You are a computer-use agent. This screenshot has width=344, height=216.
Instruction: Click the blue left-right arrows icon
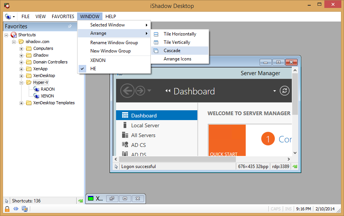pos(16,209)
